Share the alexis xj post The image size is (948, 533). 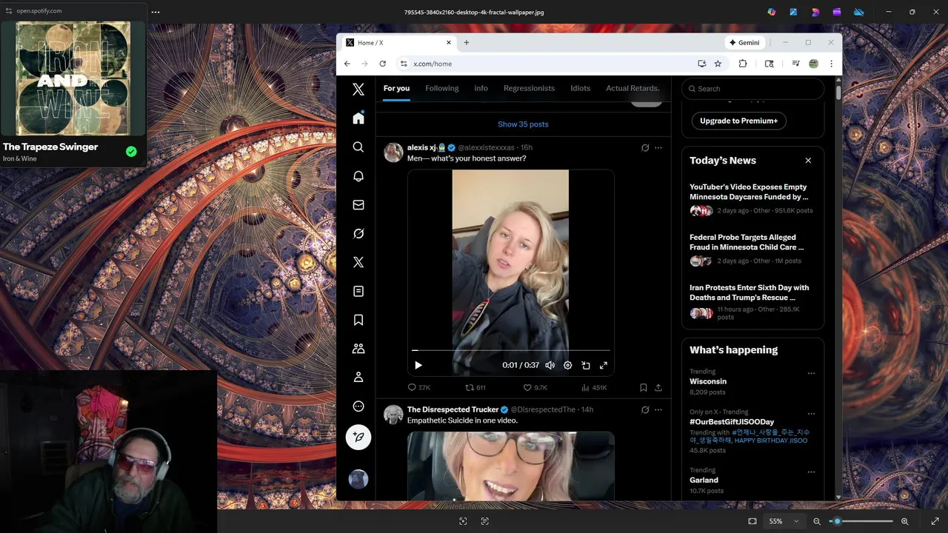click(x=658, y=387)
